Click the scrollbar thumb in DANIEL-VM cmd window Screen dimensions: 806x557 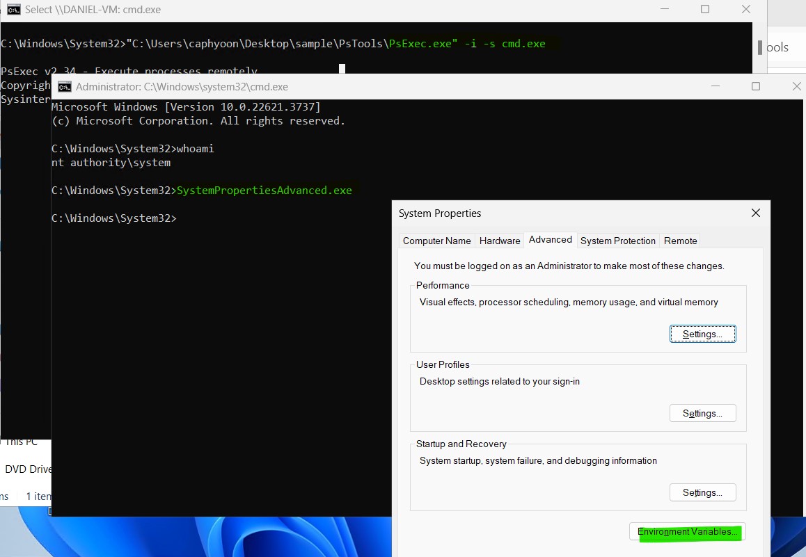pyautogui.click(x=759, y=47)
